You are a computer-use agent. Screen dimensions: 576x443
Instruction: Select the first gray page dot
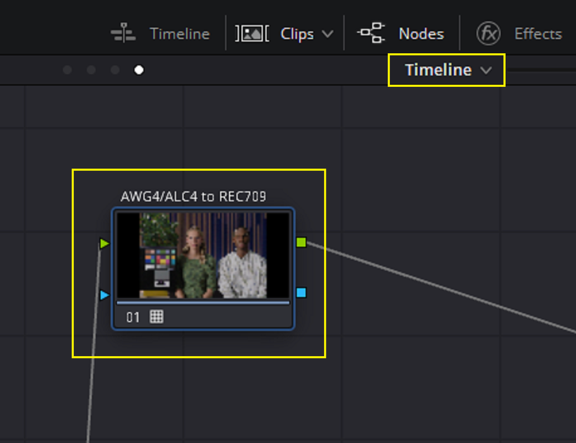pyautogui.click(x=67, y=70)
